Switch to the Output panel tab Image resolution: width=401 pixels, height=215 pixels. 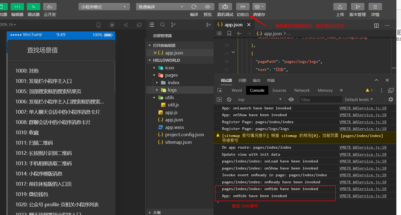pos(256,80)
